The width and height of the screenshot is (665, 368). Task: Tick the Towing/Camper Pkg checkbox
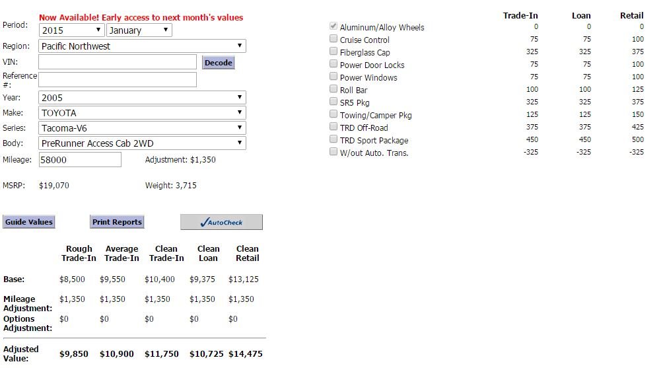pos(333,114)
